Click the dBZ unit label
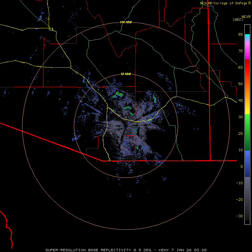This screenshot has height=252, width=252. coord(238,19)
